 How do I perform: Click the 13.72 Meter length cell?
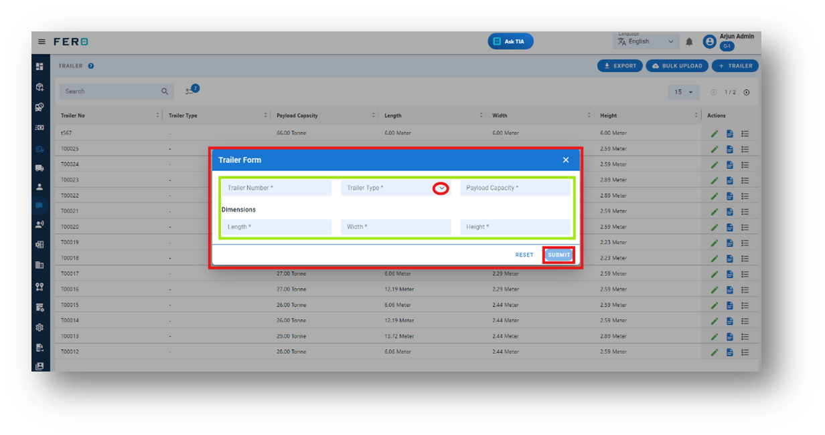399,336
